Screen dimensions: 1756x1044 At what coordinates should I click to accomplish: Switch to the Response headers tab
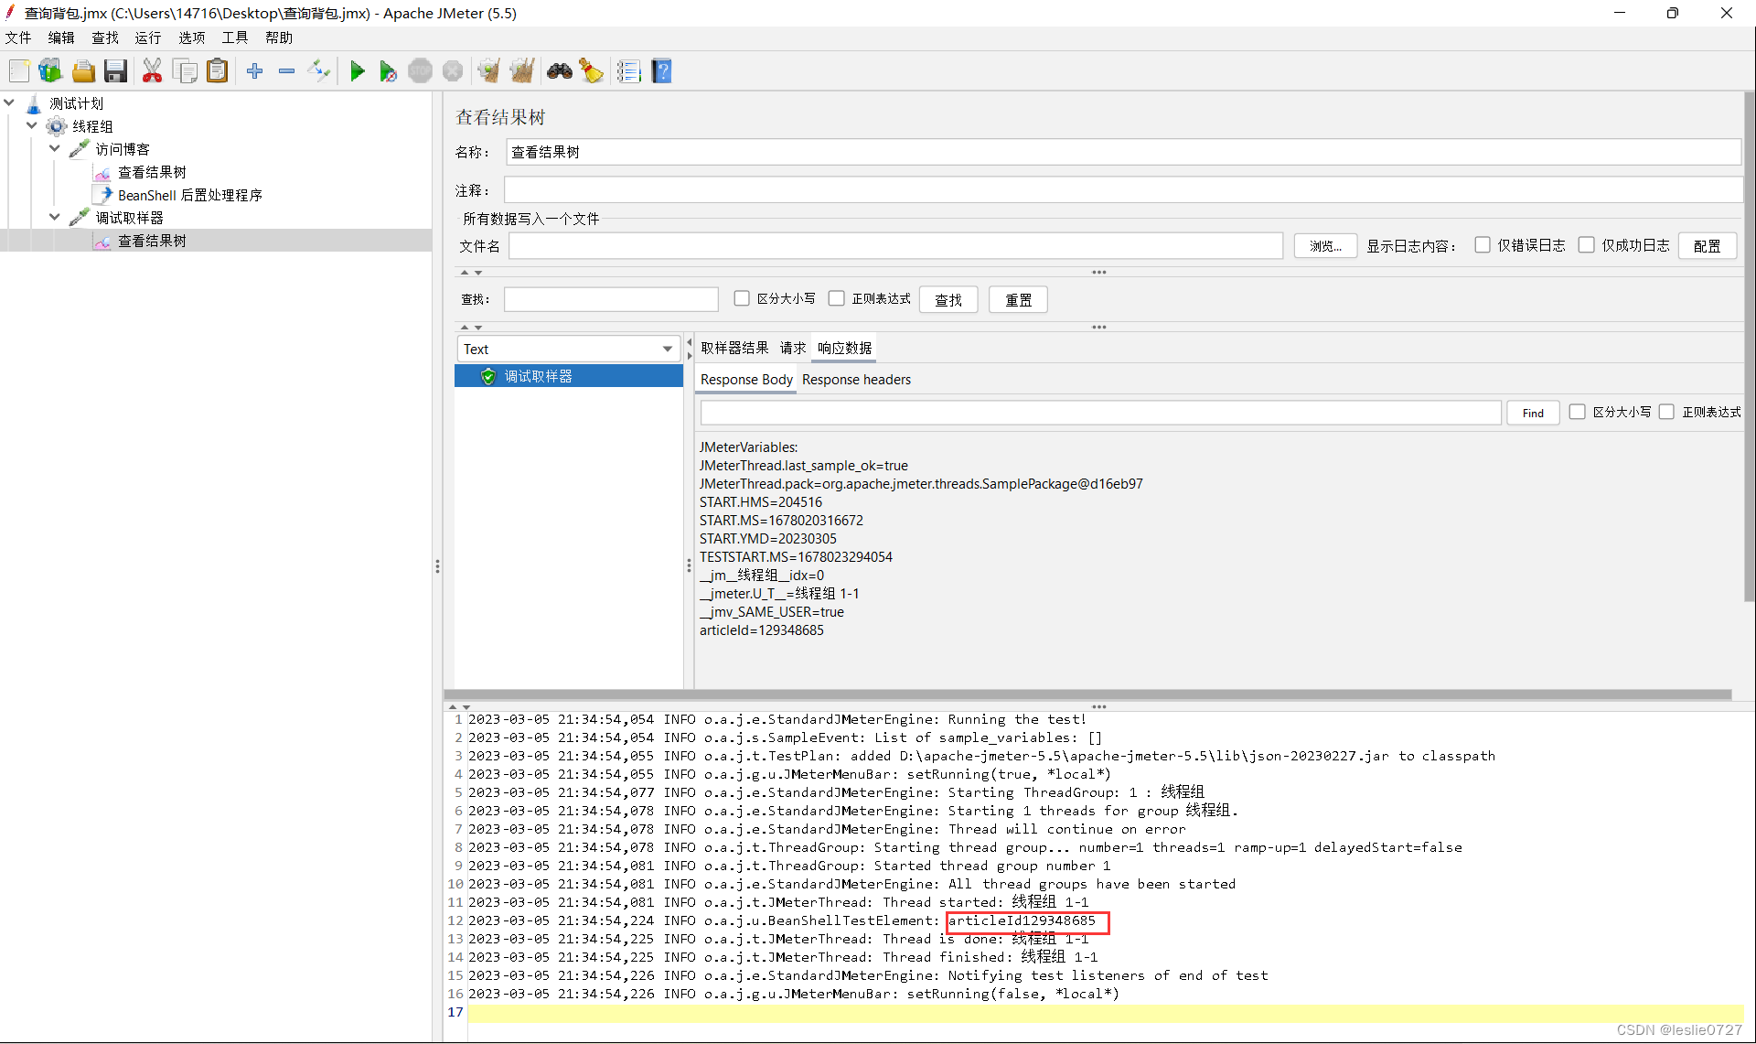point(856,380)
